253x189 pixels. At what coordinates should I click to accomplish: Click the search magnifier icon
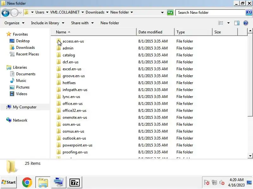[249, 13]
